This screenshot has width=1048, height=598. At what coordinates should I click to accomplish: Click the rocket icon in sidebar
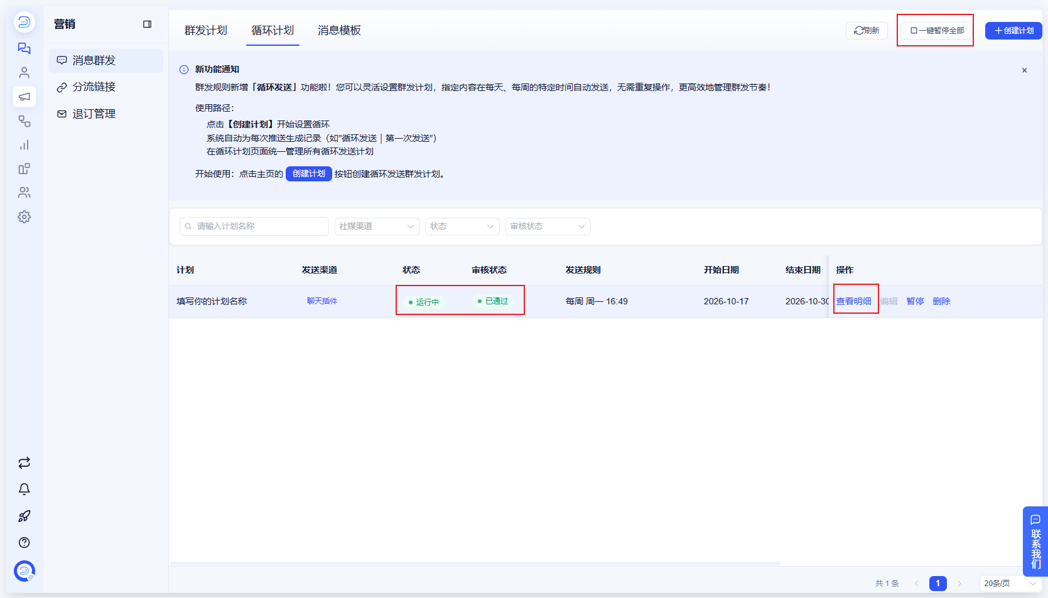pyautogui.click(x=24, y=516)
